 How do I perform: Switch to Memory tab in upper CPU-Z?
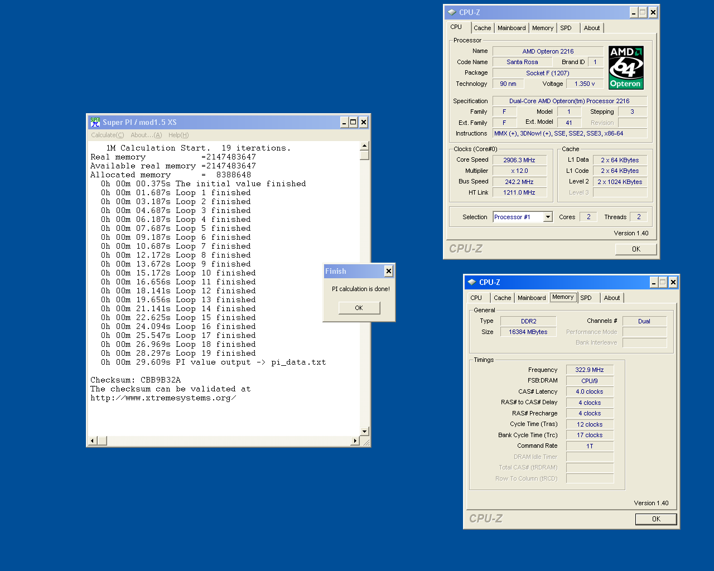tap(543, 28)
